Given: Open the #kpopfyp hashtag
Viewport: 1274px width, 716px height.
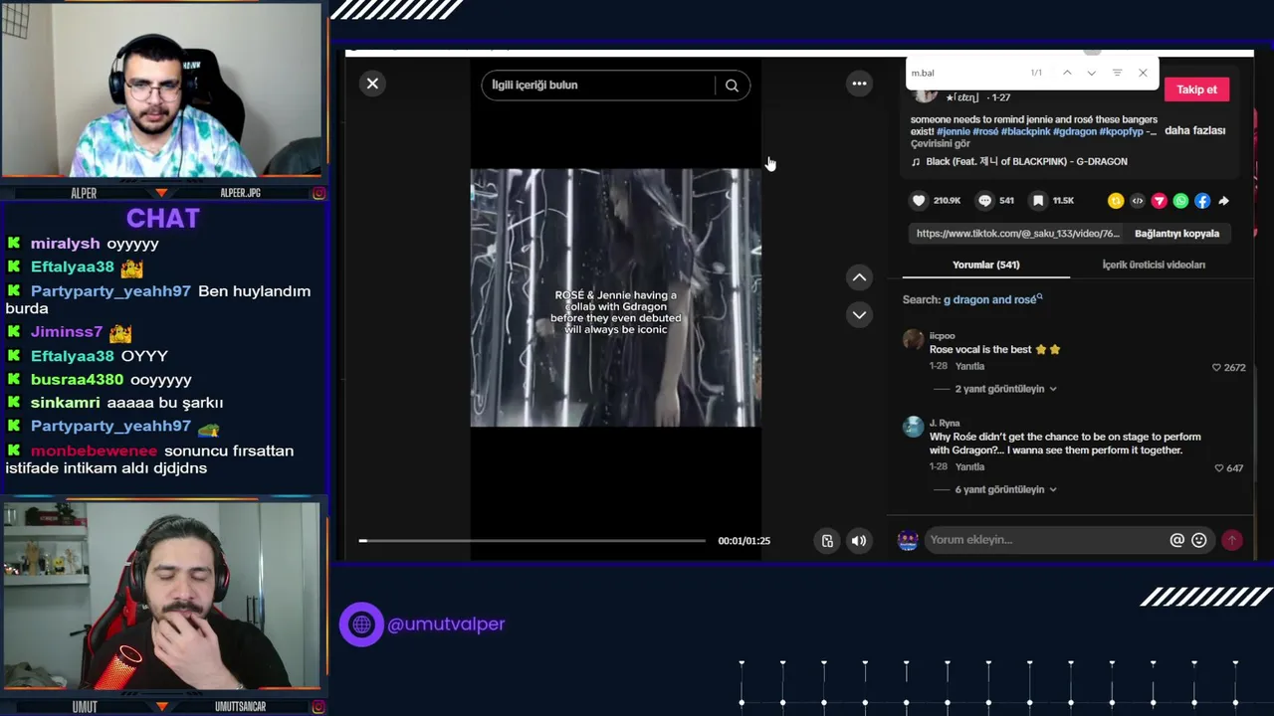Looking at the screenshot, I should 1121,131.
